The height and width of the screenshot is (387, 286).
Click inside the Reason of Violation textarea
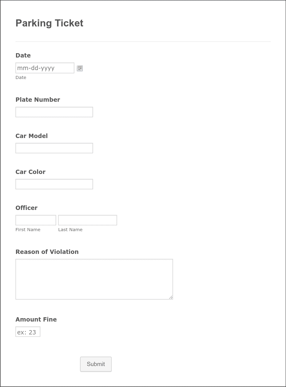pos(94,279)
